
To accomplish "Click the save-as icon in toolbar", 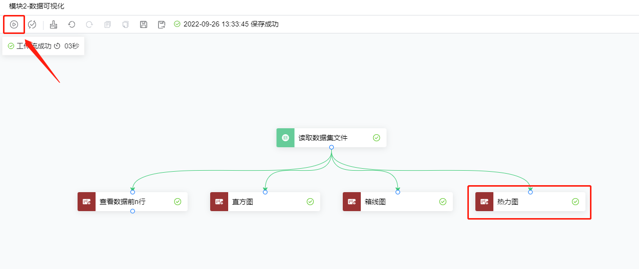I will tap(162, 24).
